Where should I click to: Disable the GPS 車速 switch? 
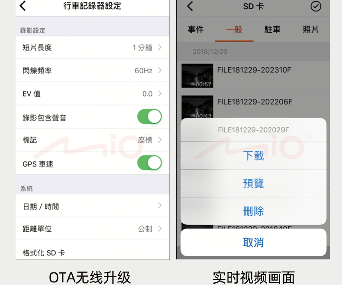149,163
